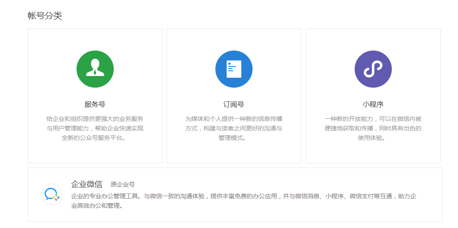Click the blue 订阅号 document icon
This screenshot has height=228, width=458.
[x=234, y=69]
